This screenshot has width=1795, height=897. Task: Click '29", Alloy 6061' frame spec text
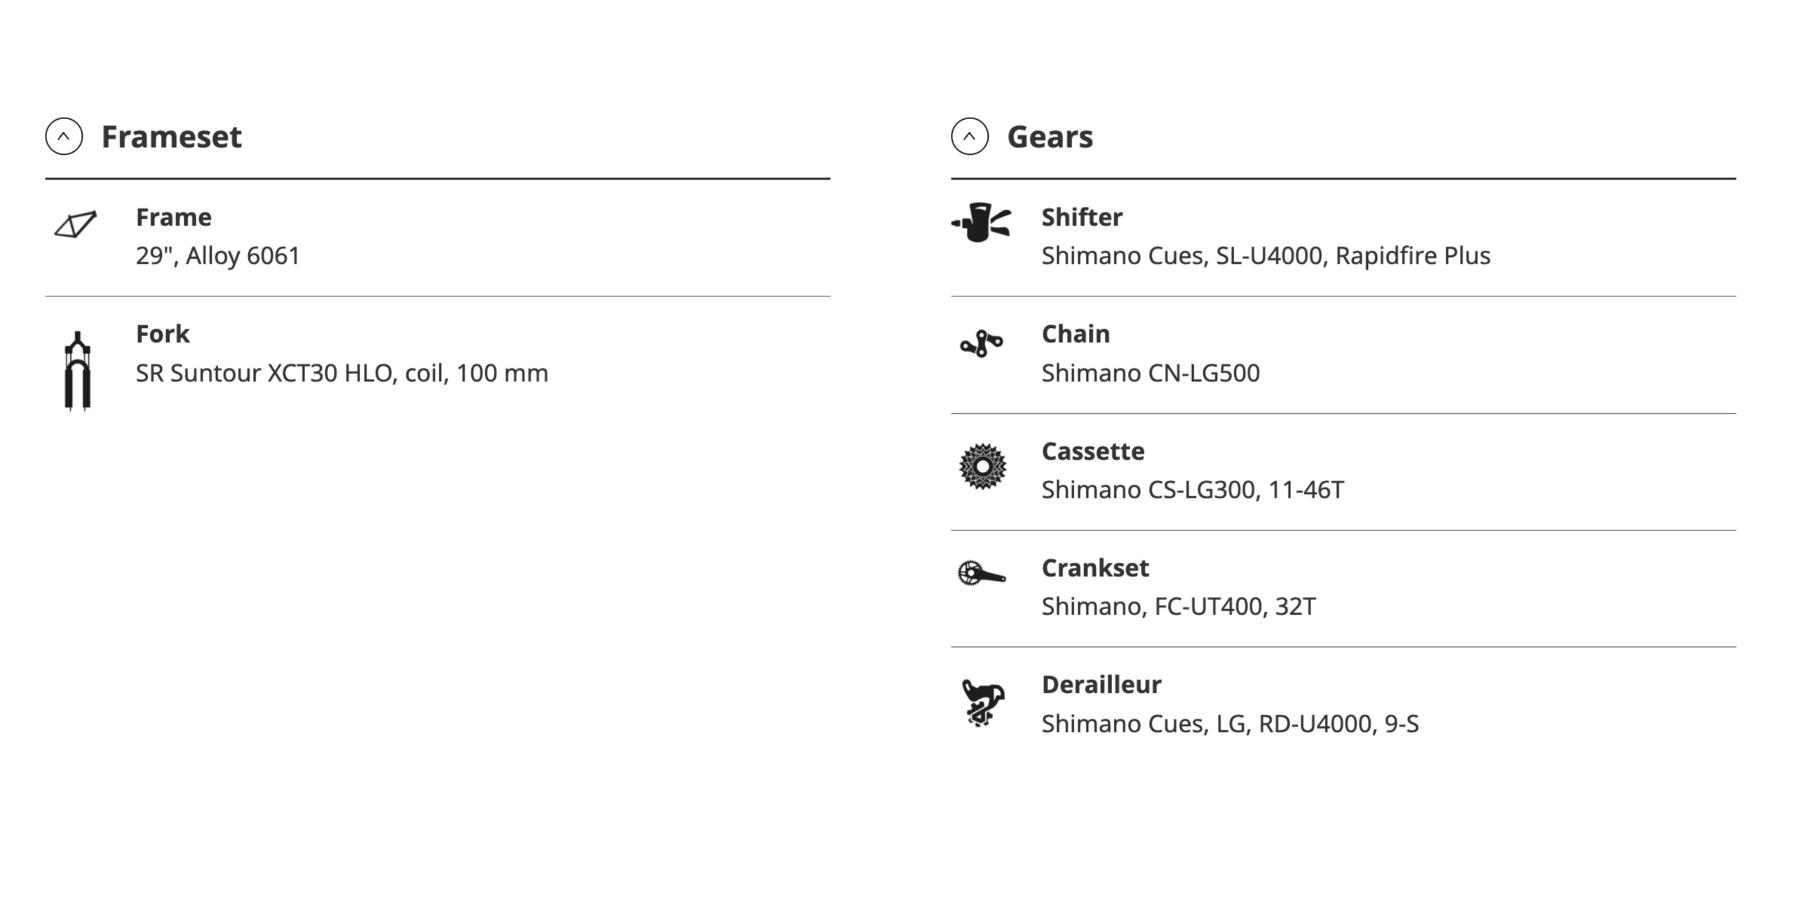pyautogui.click(x=218, y=256)
